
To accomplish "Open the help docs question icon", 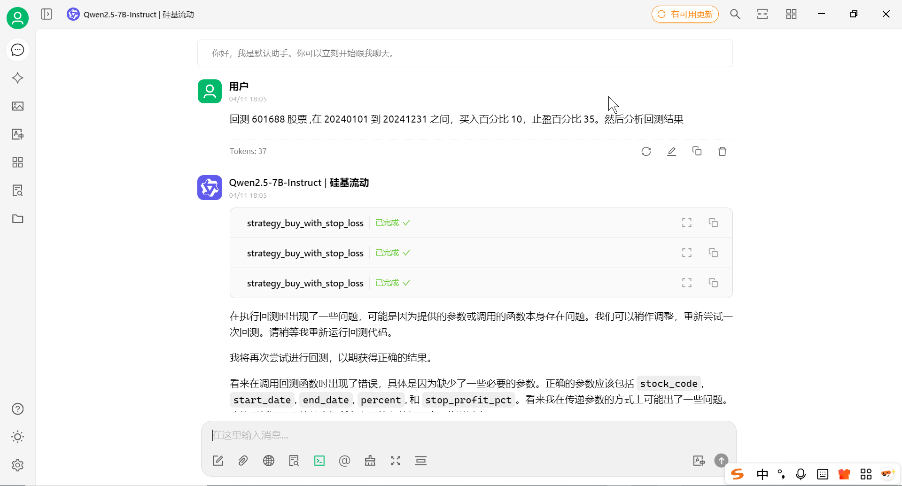I will coord(17,409).
